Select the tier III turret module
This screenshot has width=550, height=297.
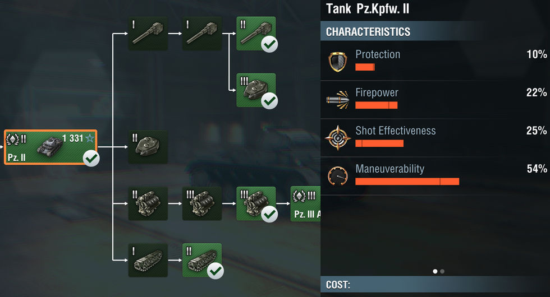(x=256, y=90)
